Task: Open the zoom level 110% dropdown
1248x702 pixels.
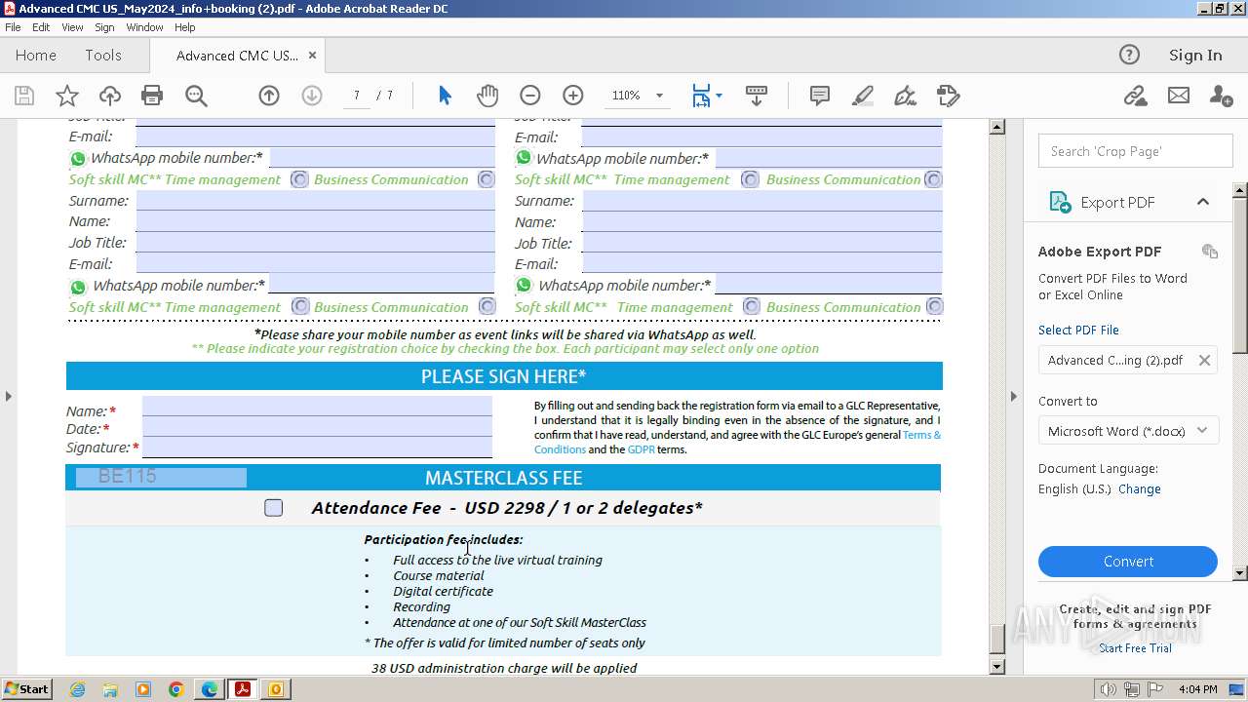Action: click(659, 96)
